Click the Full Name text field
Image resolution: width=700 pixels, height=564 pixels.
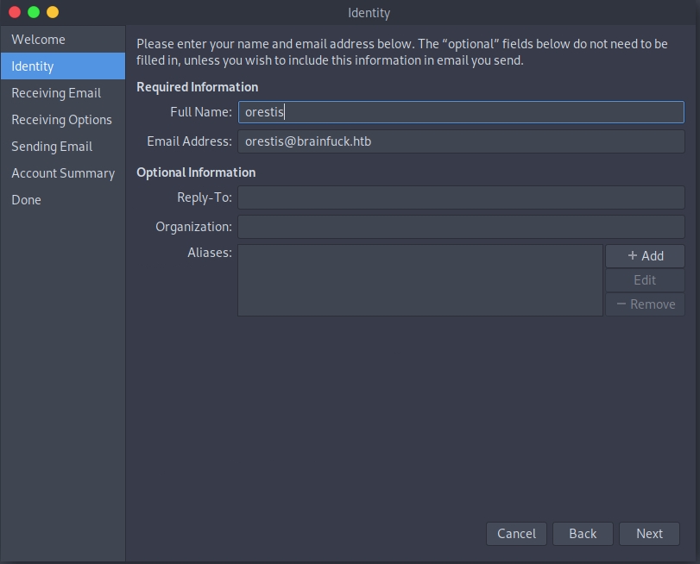point(461,112)
